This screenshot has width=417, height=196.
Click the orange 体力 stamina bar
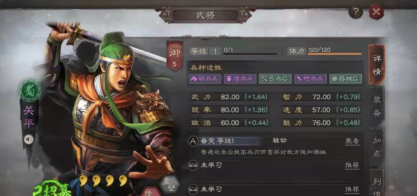(x=335, y=54)
